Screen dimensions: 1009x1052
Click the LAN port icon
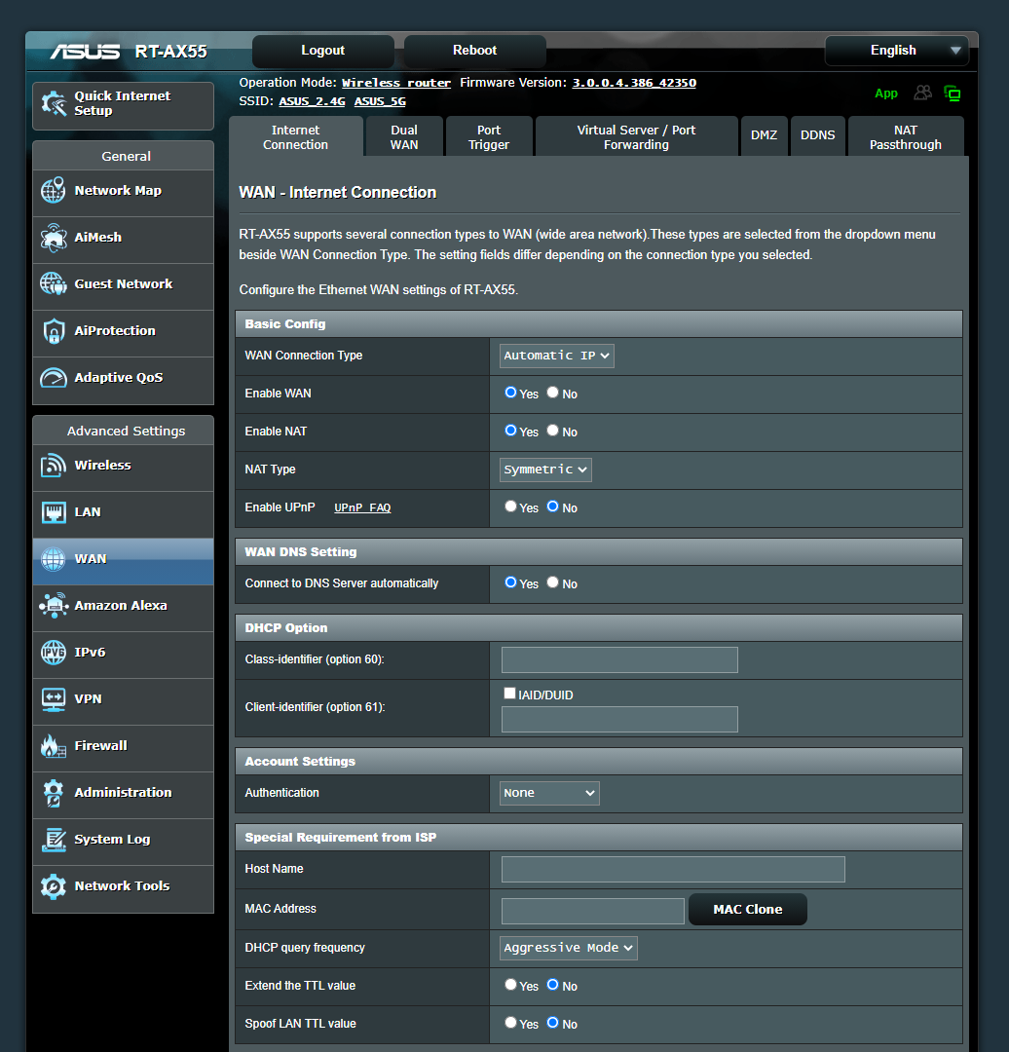click(53, 512)
